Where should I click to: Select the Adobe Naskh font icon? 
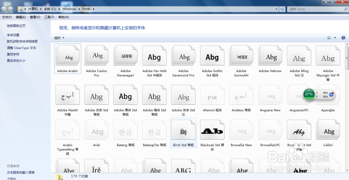tap(68, 95)
